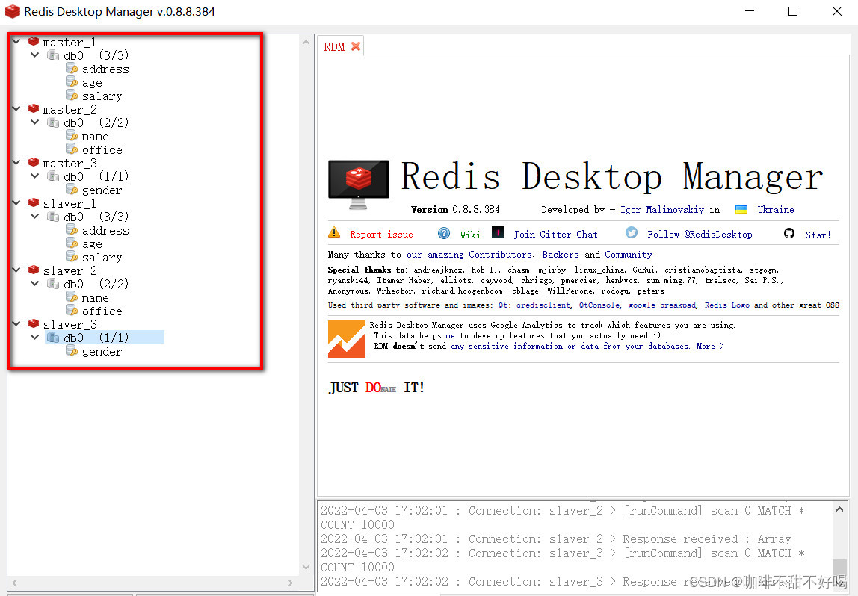Collapse the master_2 connection node
The image size is (858, 596).
point(16,108)
